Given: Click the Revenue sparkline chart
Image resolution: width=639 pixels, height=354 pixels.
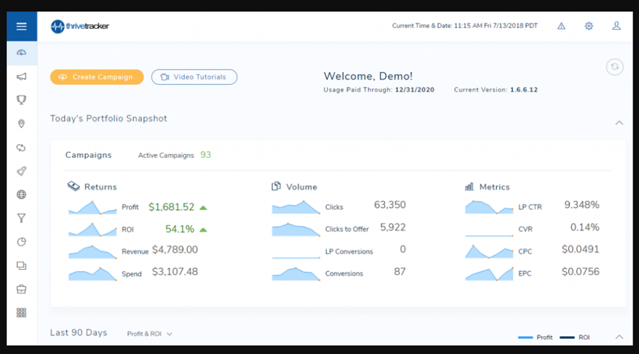Looking at the screenshot, I should coord(93,252).
